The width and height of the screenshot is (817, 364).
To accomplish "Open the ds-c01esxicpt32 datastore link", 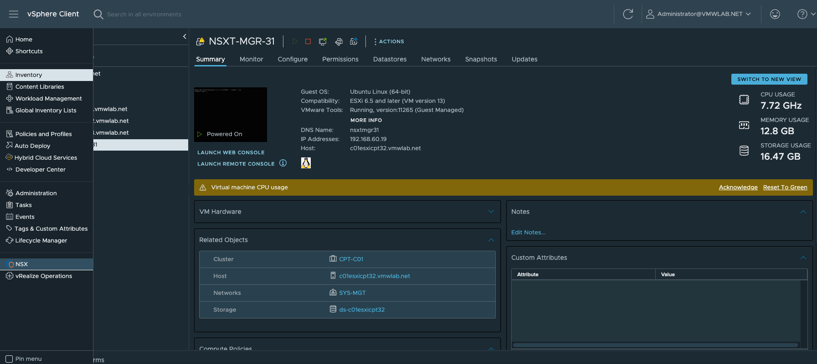I will (362, 310).
